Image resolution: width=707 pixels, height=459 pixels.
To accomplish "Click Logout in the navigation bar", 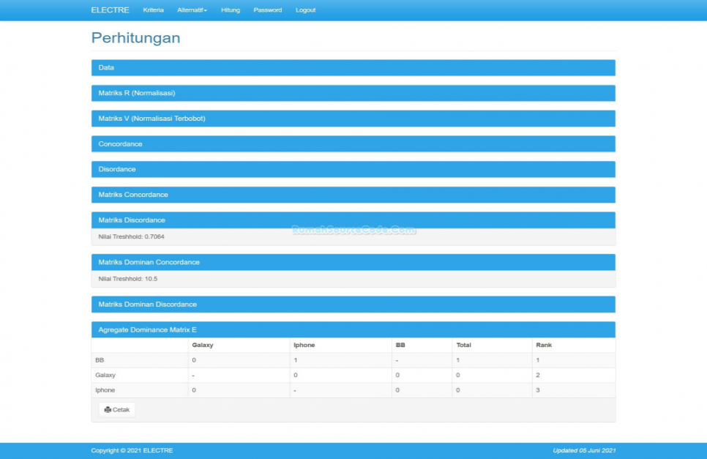I will pyautogui.click(x=305, y=10).
